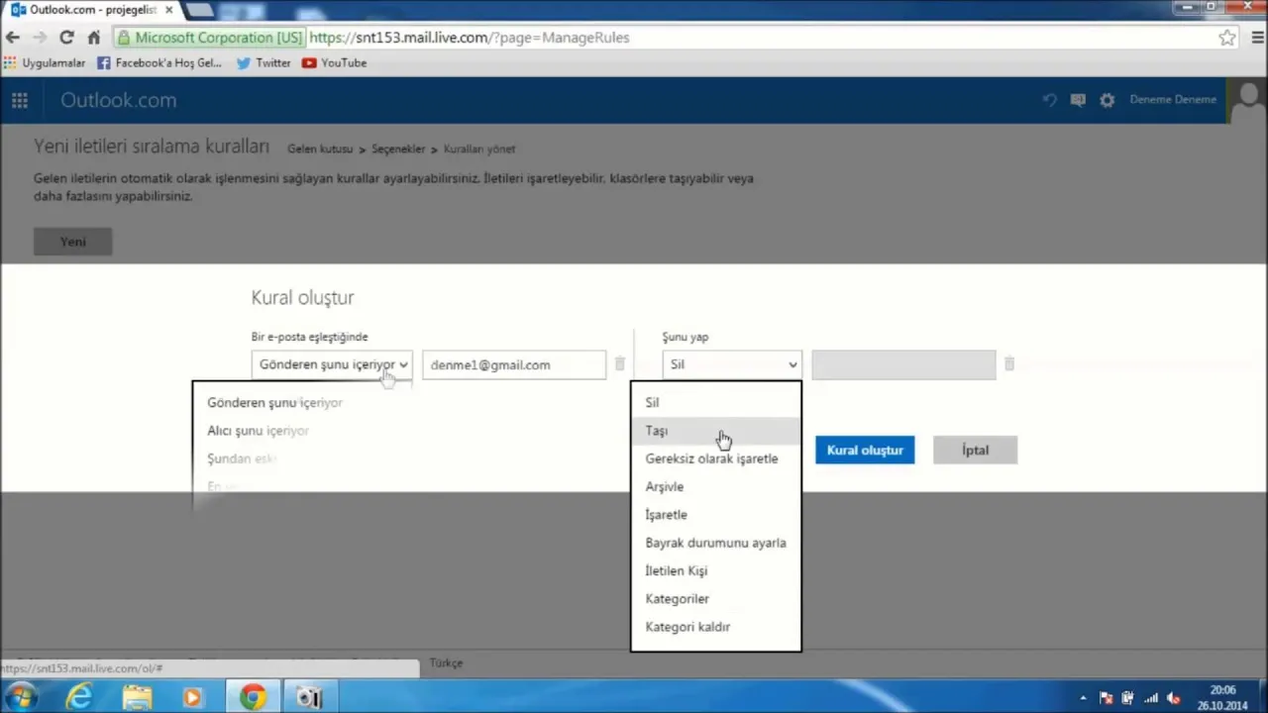Switch to Chrome in taskbar
1268x713 pixels.
coord(253,697)
